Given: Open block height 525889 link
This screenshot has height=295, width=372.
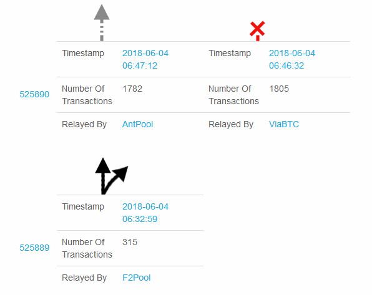Looking at the screenshot, I should click(x=34, y=248).
